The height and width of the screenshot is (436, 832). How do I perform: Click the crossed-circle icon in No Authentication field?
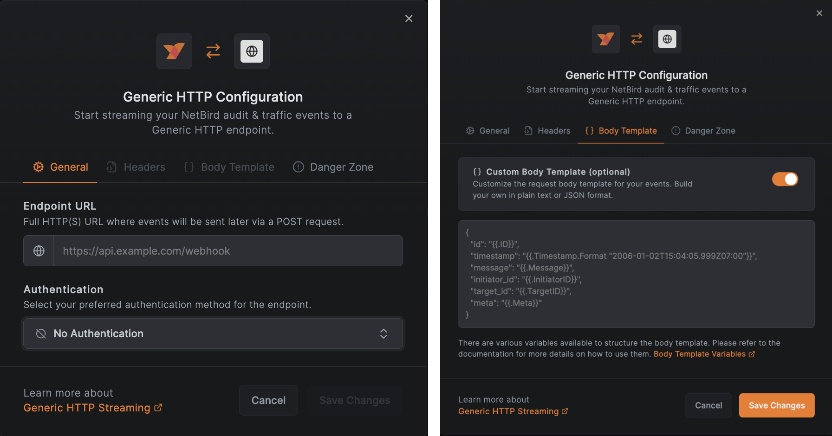coord(41,333)
